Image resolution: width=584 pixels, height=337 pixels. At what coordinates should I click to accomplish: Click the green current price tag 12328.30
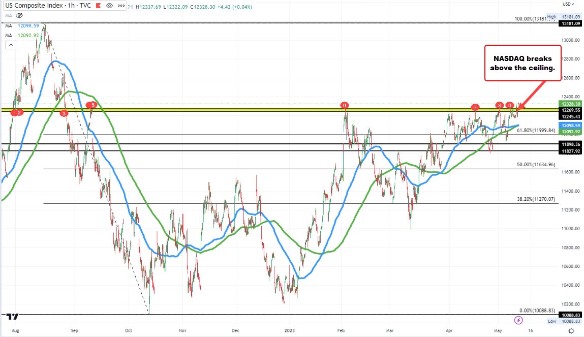[571, 104]
